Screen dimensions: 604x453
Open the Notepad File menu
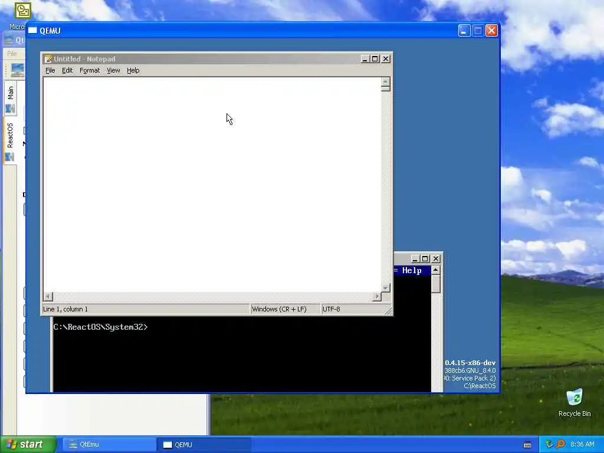click(50, 71)
